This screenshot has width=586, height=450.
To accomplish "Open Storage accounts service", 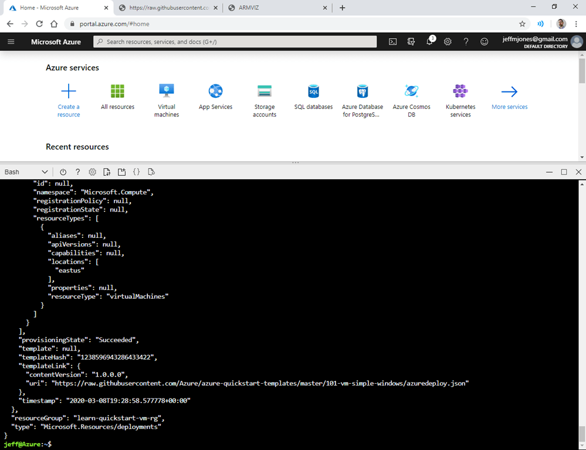I will click(265, 100).
